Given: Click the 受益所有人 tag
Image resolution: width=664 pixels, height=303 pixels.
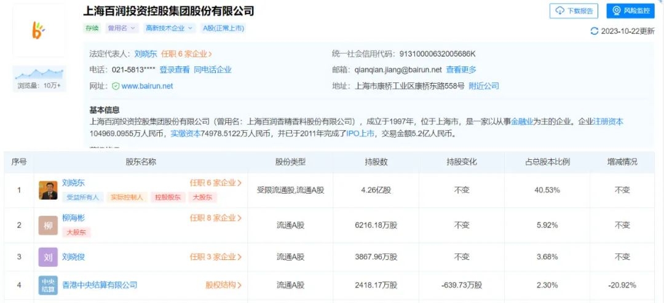Looking at the screenshot, I should click(82, 197).
